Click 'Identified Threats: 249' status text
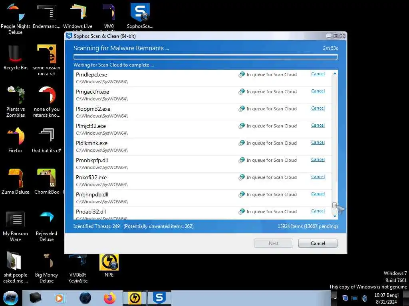The width and height of the screenshot is (409, 306). pos(97,226)
